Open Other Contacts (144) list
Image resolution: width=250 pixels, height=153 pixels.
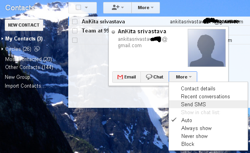pos(29,67)
